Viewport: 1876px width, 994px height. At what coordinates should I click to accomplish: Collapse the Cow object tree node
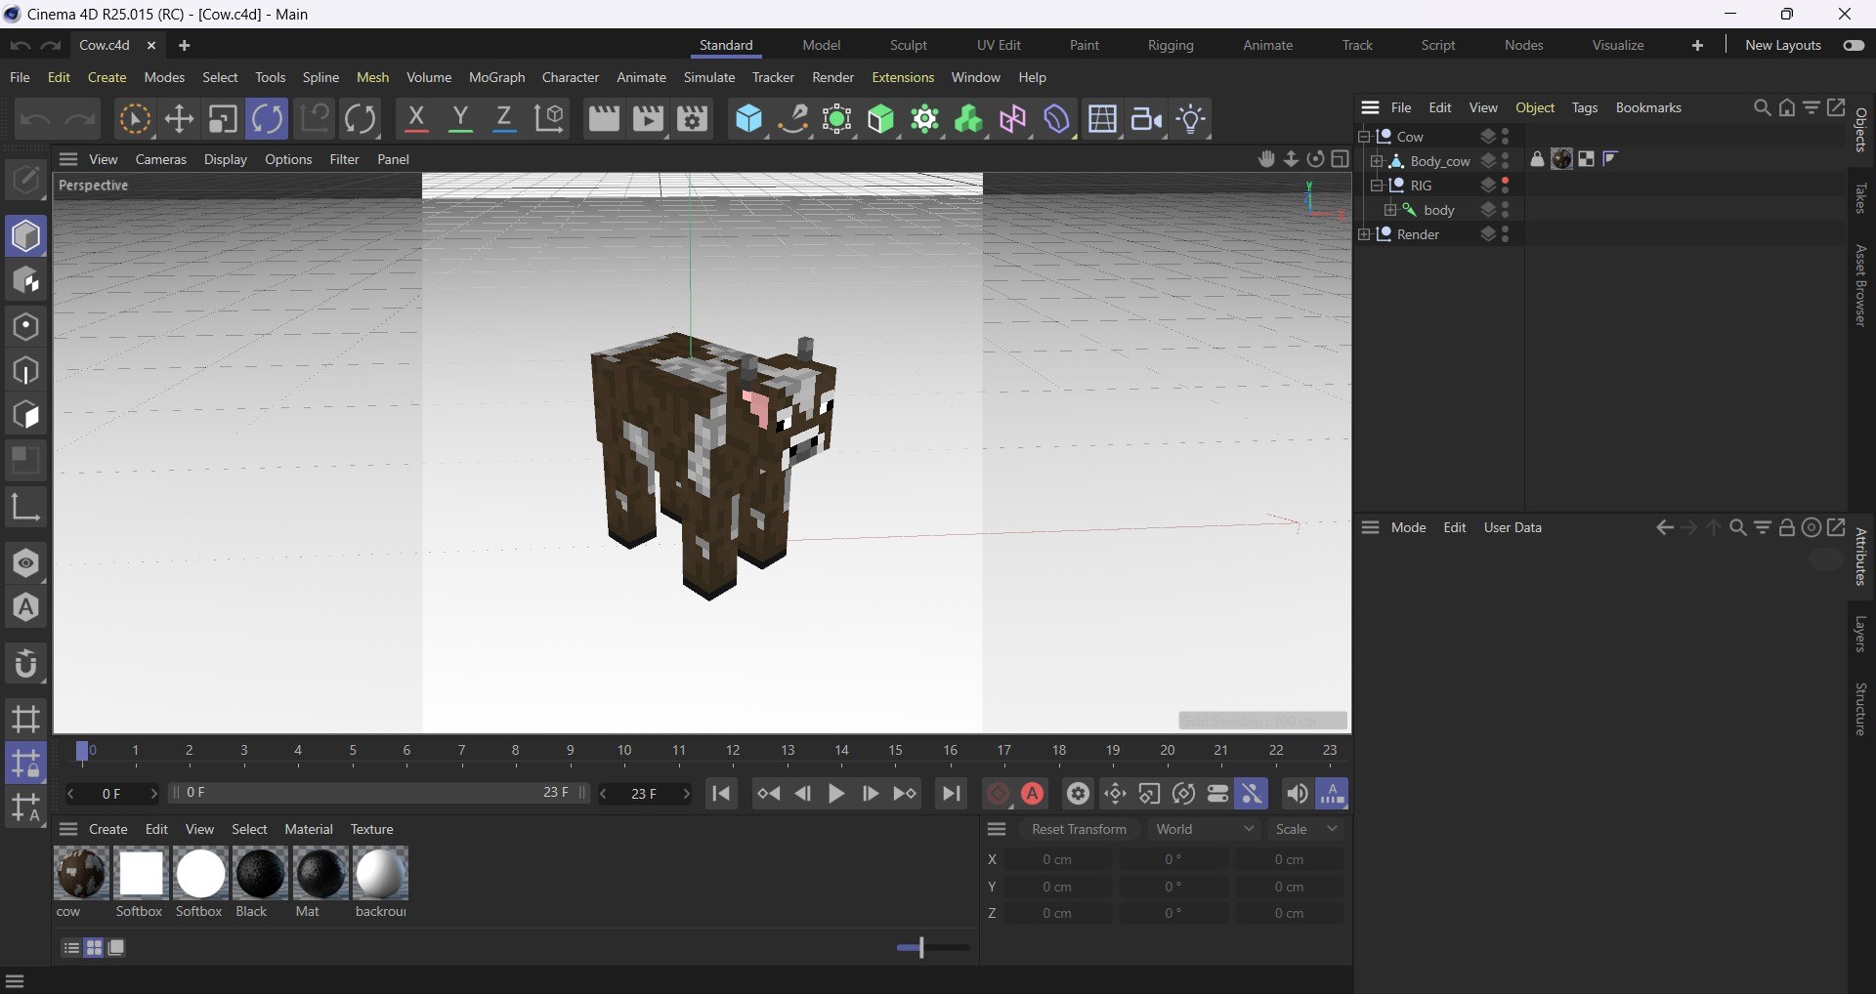pyautogui.click(x=1365, y=137)
